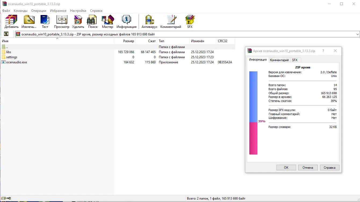
Task: Switch to the SFX tab in dialog
Action: [x=295, y=60]
